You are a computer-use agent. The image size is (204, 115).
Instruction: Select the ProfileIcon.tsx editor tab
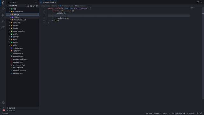48,2
